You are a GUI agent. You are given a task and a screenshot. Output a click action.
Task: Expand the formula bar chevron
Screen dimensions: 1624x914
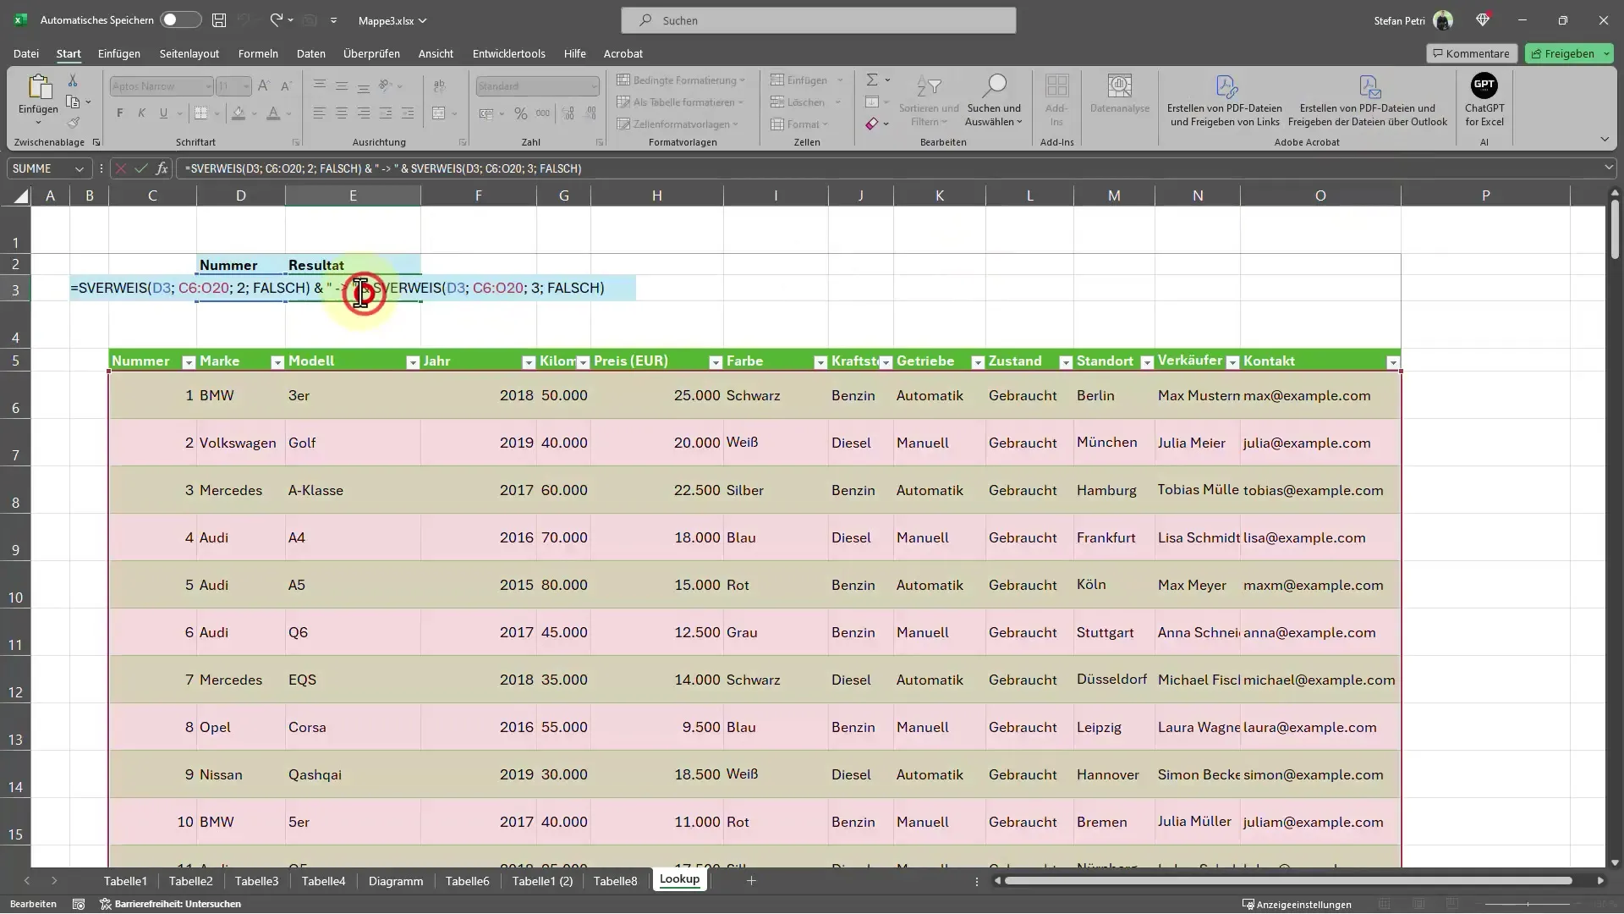1609,168
